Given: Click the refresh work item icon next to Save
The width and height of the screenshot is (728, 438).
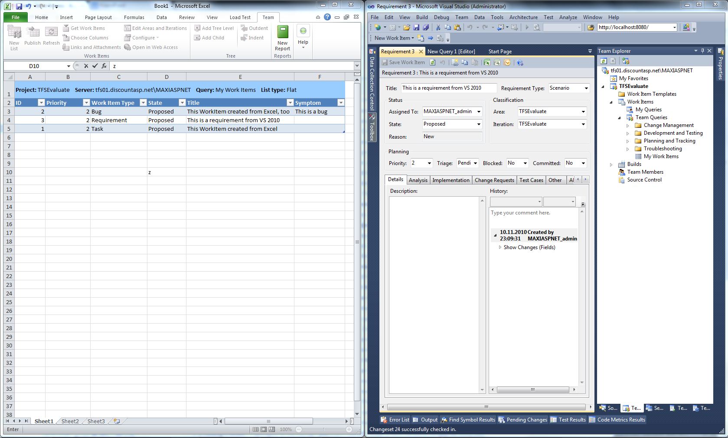Looking at the screenshot, I should click(x=432, y=62).
